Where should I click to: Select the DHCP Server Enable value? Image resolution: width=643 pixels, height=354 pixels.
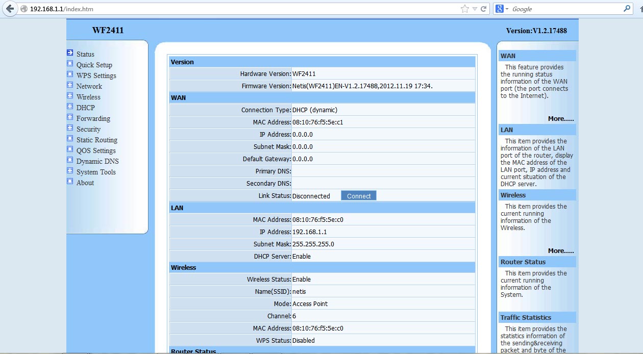pos(302,256)
